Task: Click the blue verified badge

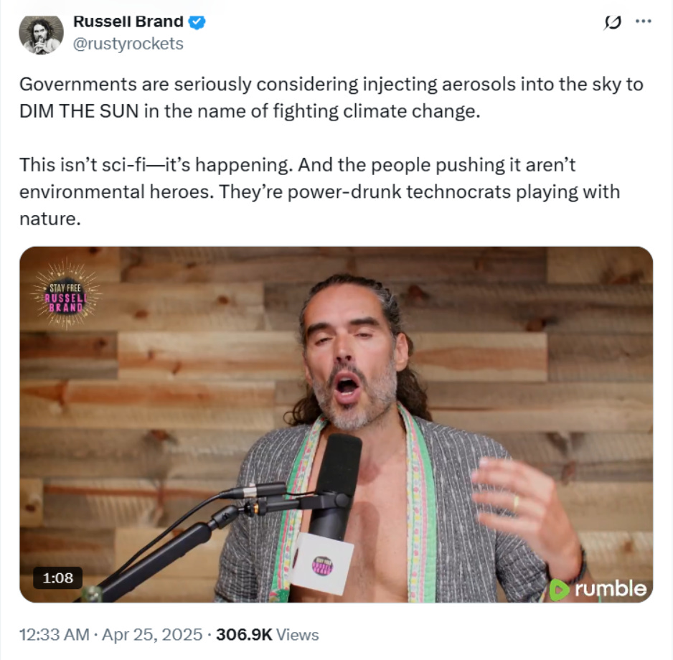Action: pyautogui.click(x=197, y=22)
